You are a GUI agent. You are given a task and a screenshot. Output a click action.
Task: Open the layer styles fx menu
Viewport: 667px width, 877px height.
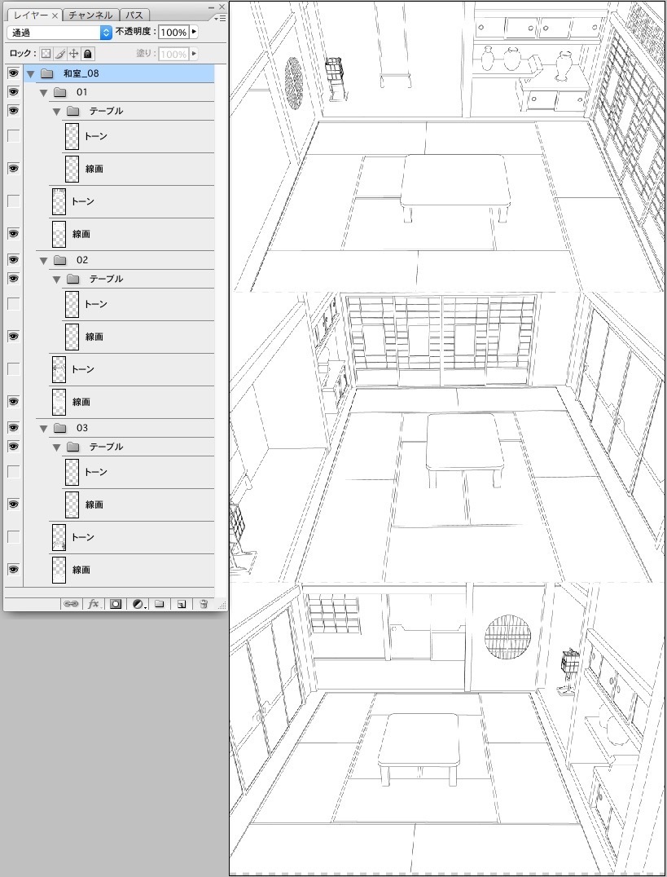click(x=95, y=605)
